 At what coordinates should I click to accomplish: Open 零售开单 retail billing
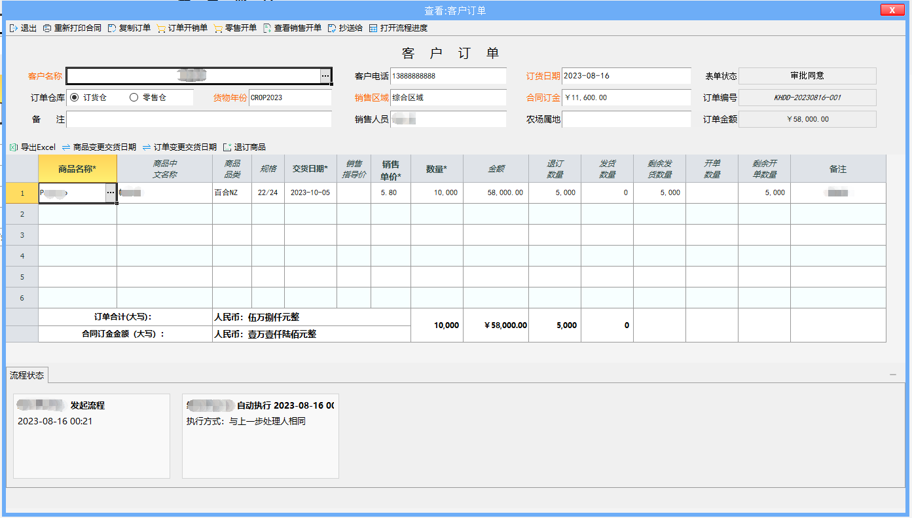(235, 28)
